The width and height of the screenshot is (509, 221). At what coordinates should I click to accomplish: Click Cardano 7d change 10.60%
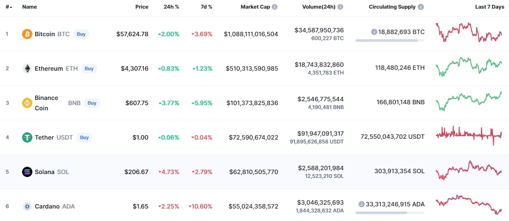click(x=201, y=206)
